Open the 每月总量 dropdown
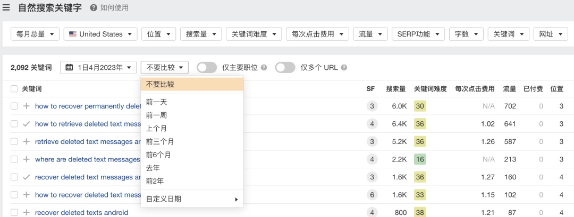This screenshot has height=217, width=574. tap(35, 34)
